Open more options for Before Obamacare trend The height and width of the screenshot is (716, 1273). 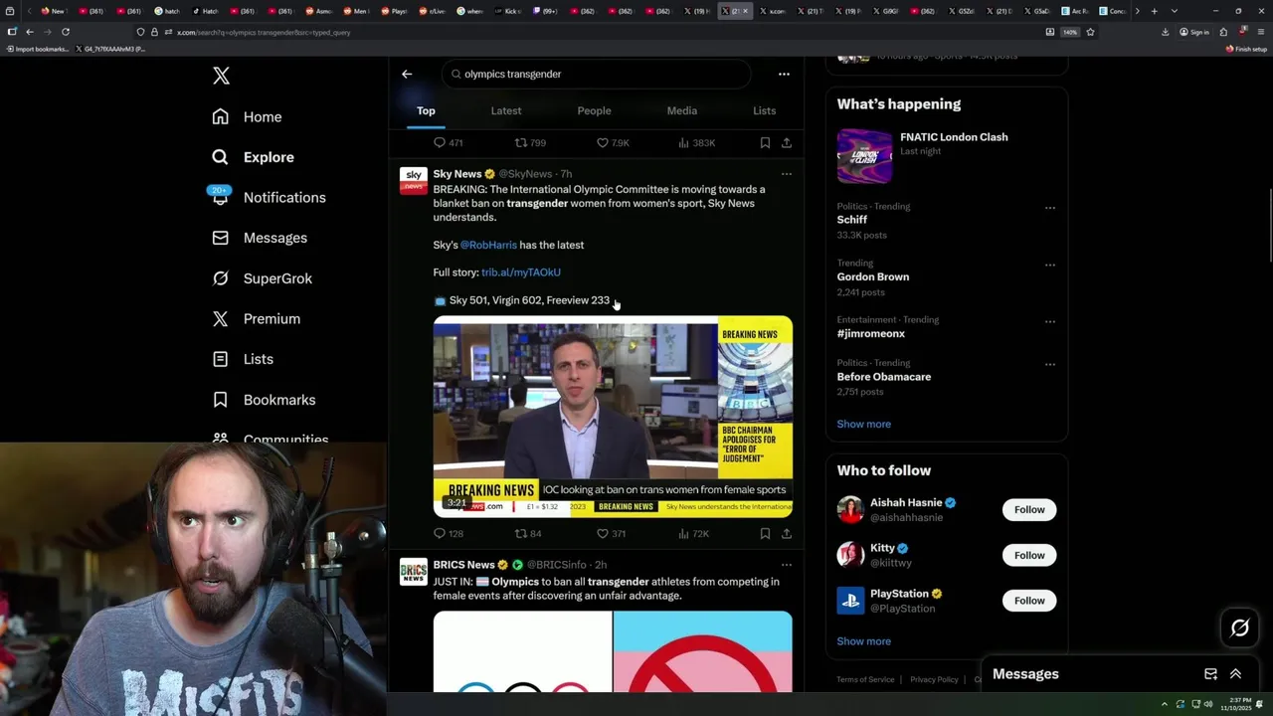[1049, 365]
